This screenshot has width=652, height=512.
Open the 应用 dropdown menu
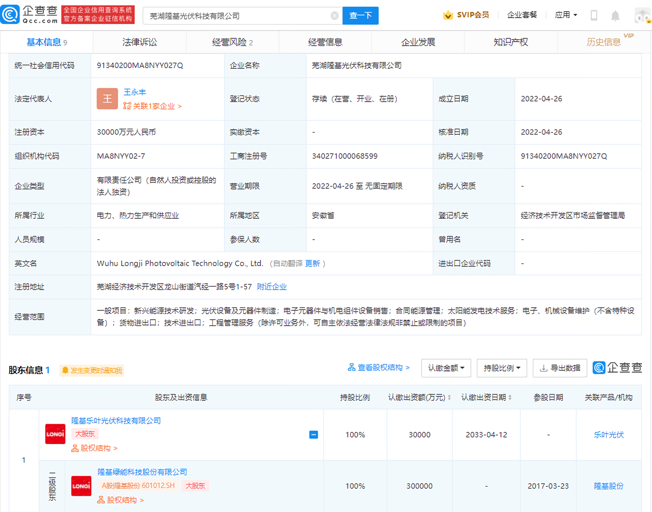click(x=566, y=15)
